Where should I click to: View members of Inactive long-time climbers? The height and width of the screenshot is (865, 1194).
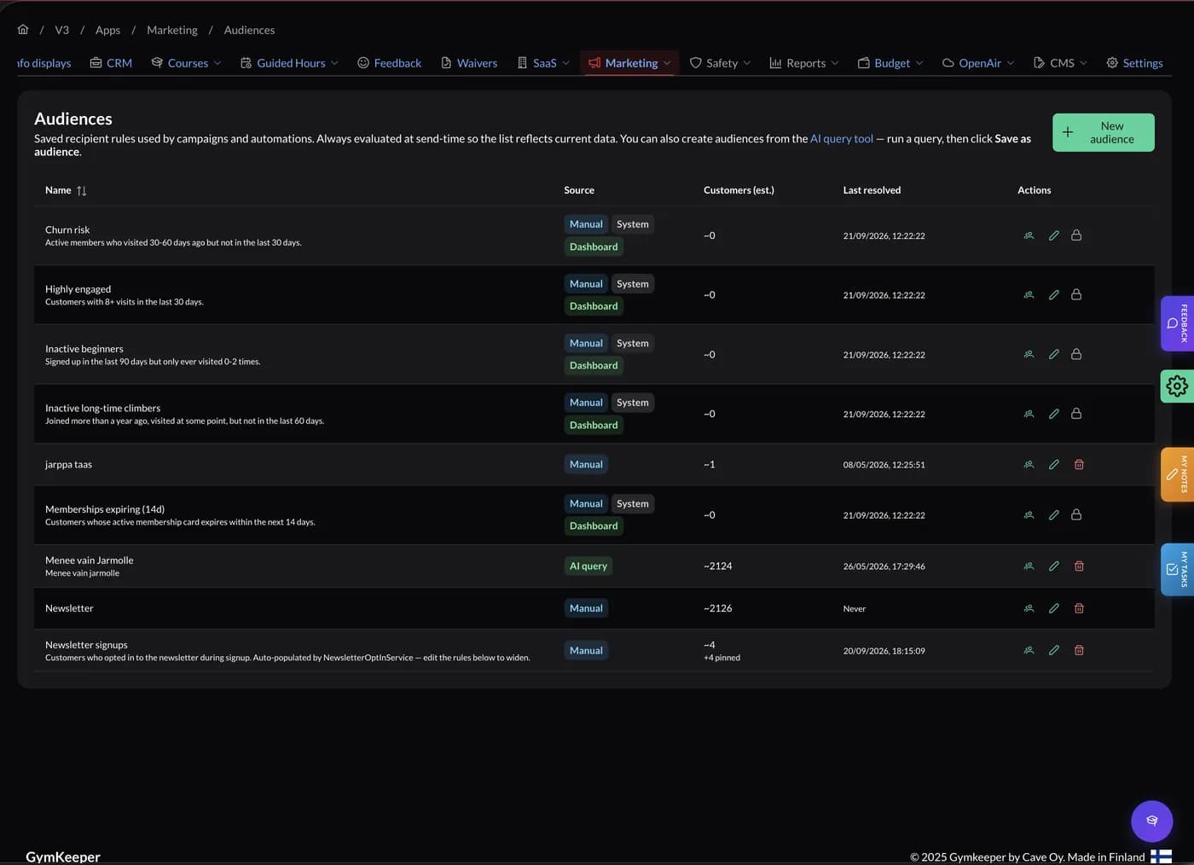pos(1029,414)
